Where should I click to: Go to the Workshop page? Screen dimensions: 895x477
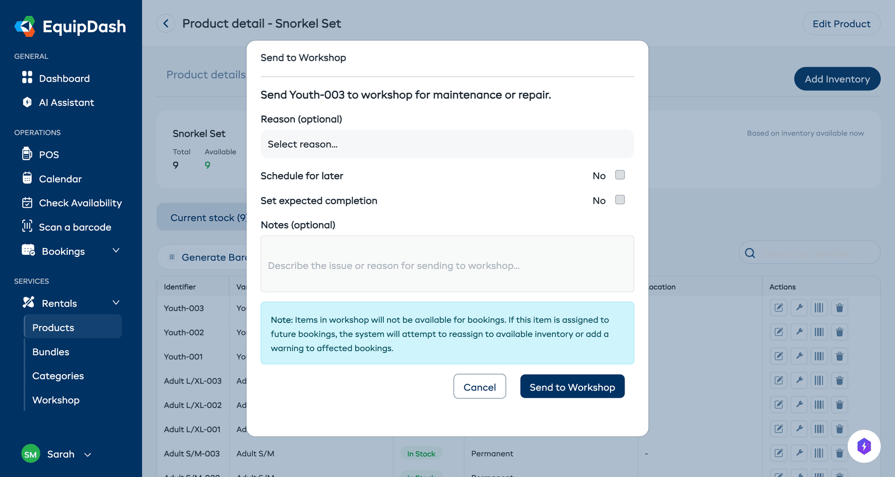pyautogui.click(x=56, y=399)
